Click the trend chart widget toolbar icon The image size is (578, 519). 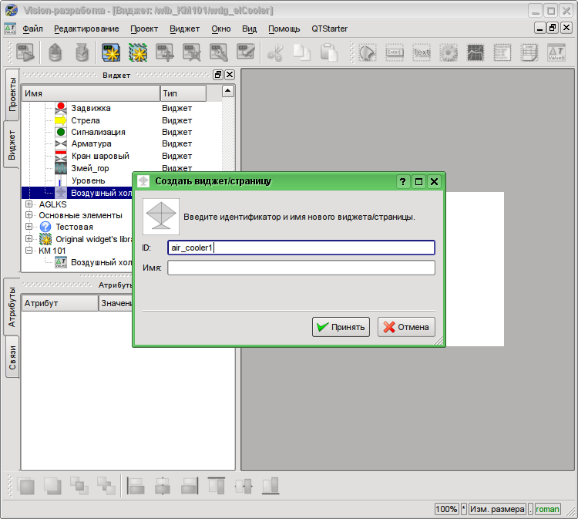point(476,53)
